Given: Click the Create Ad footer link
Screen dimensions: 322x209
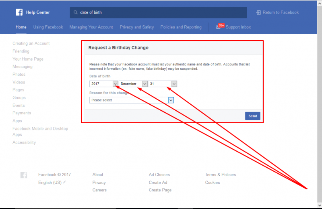Looking at the screenshot, I should tap(158, 183).
